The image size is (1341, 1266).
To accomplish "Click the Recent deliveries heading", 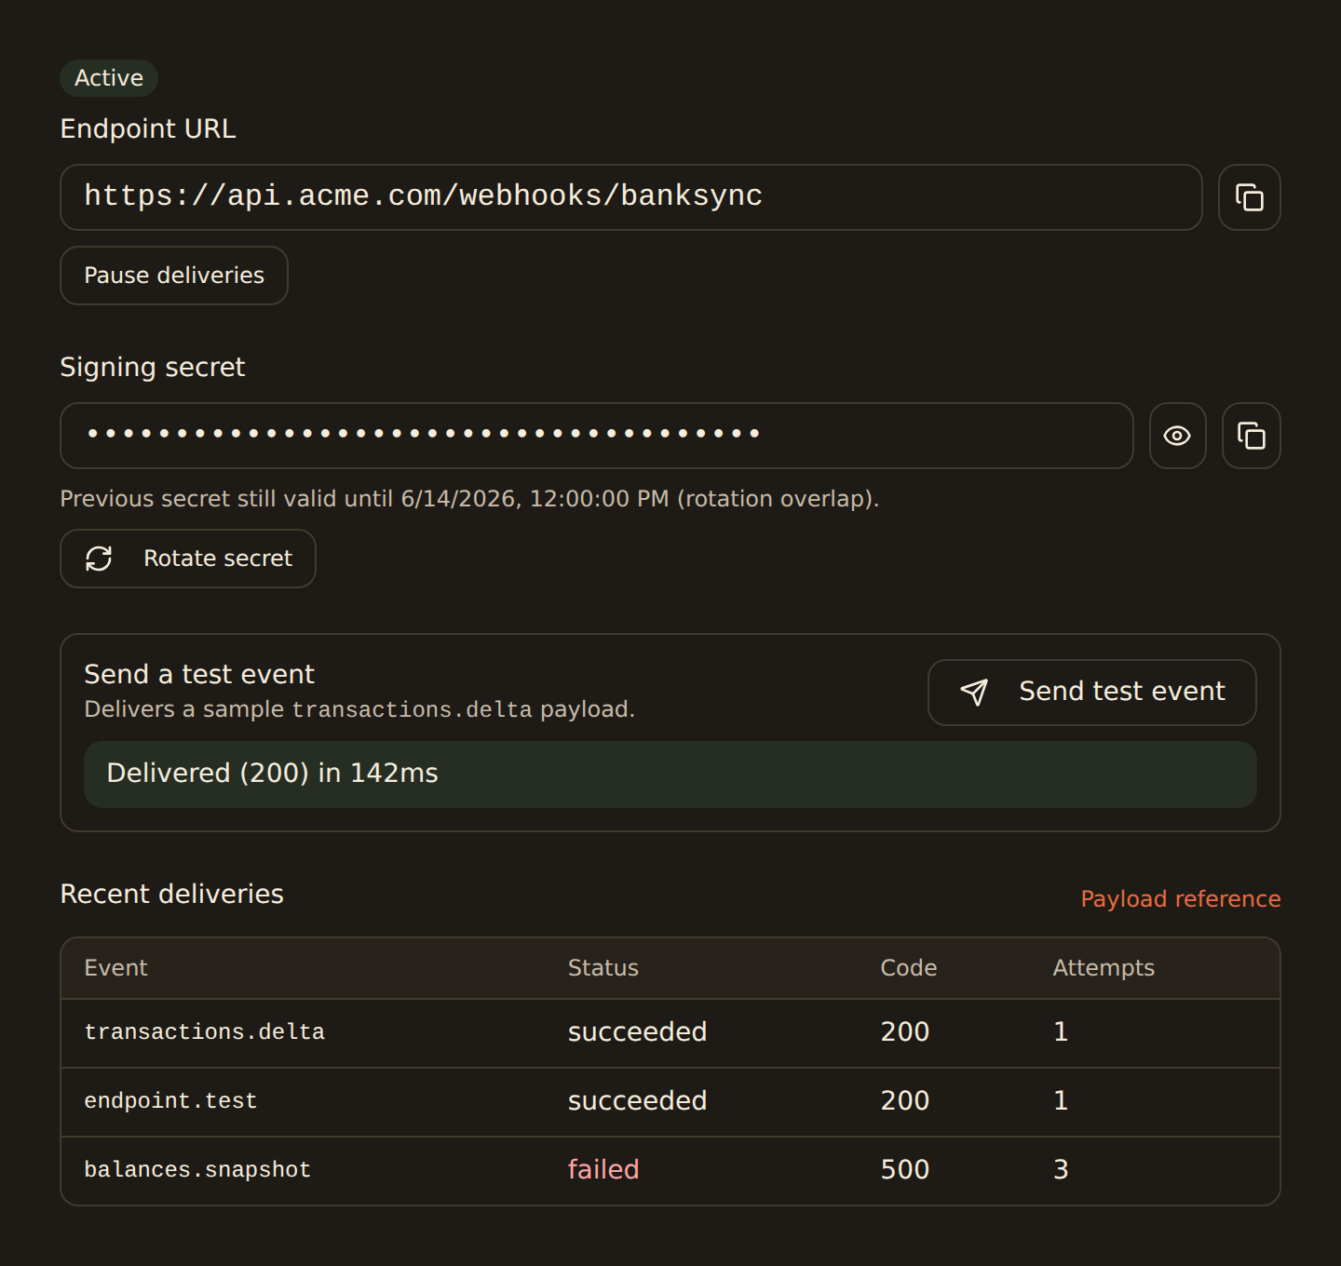I will (x=171, y=894).
